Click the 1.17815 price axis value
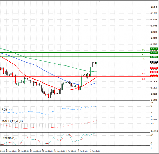Image resolution: width=159 pixels, height=154 pixels. (x=154, y=81)
